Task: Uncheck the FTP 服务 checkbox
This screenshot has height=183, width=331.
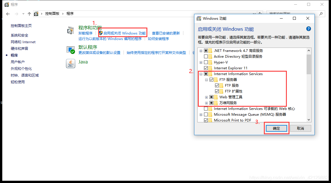Action: (217, 85)
